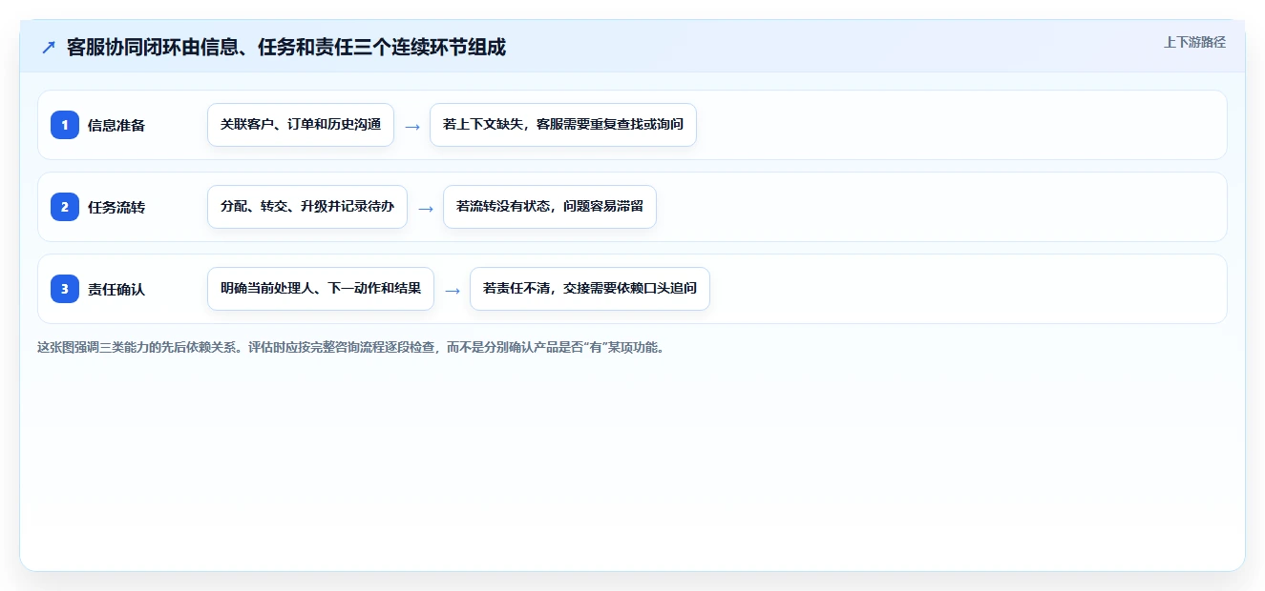
Task: Click the 任务流转 step label
Action: 116,207
